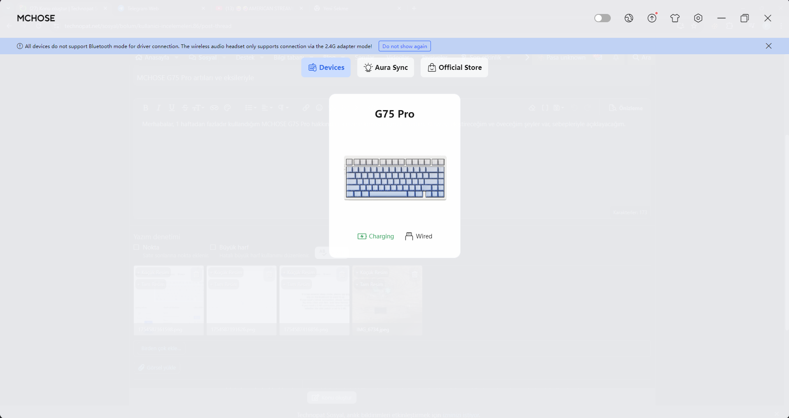Go to the Official Store tab
Screen dimensions: 789x418
point(454,67)
